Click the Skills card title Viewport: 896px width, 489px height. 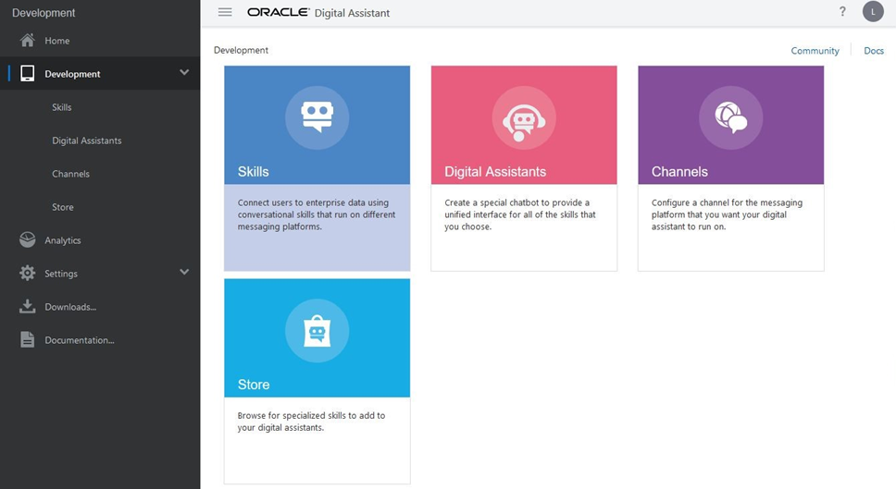point(253,171)
